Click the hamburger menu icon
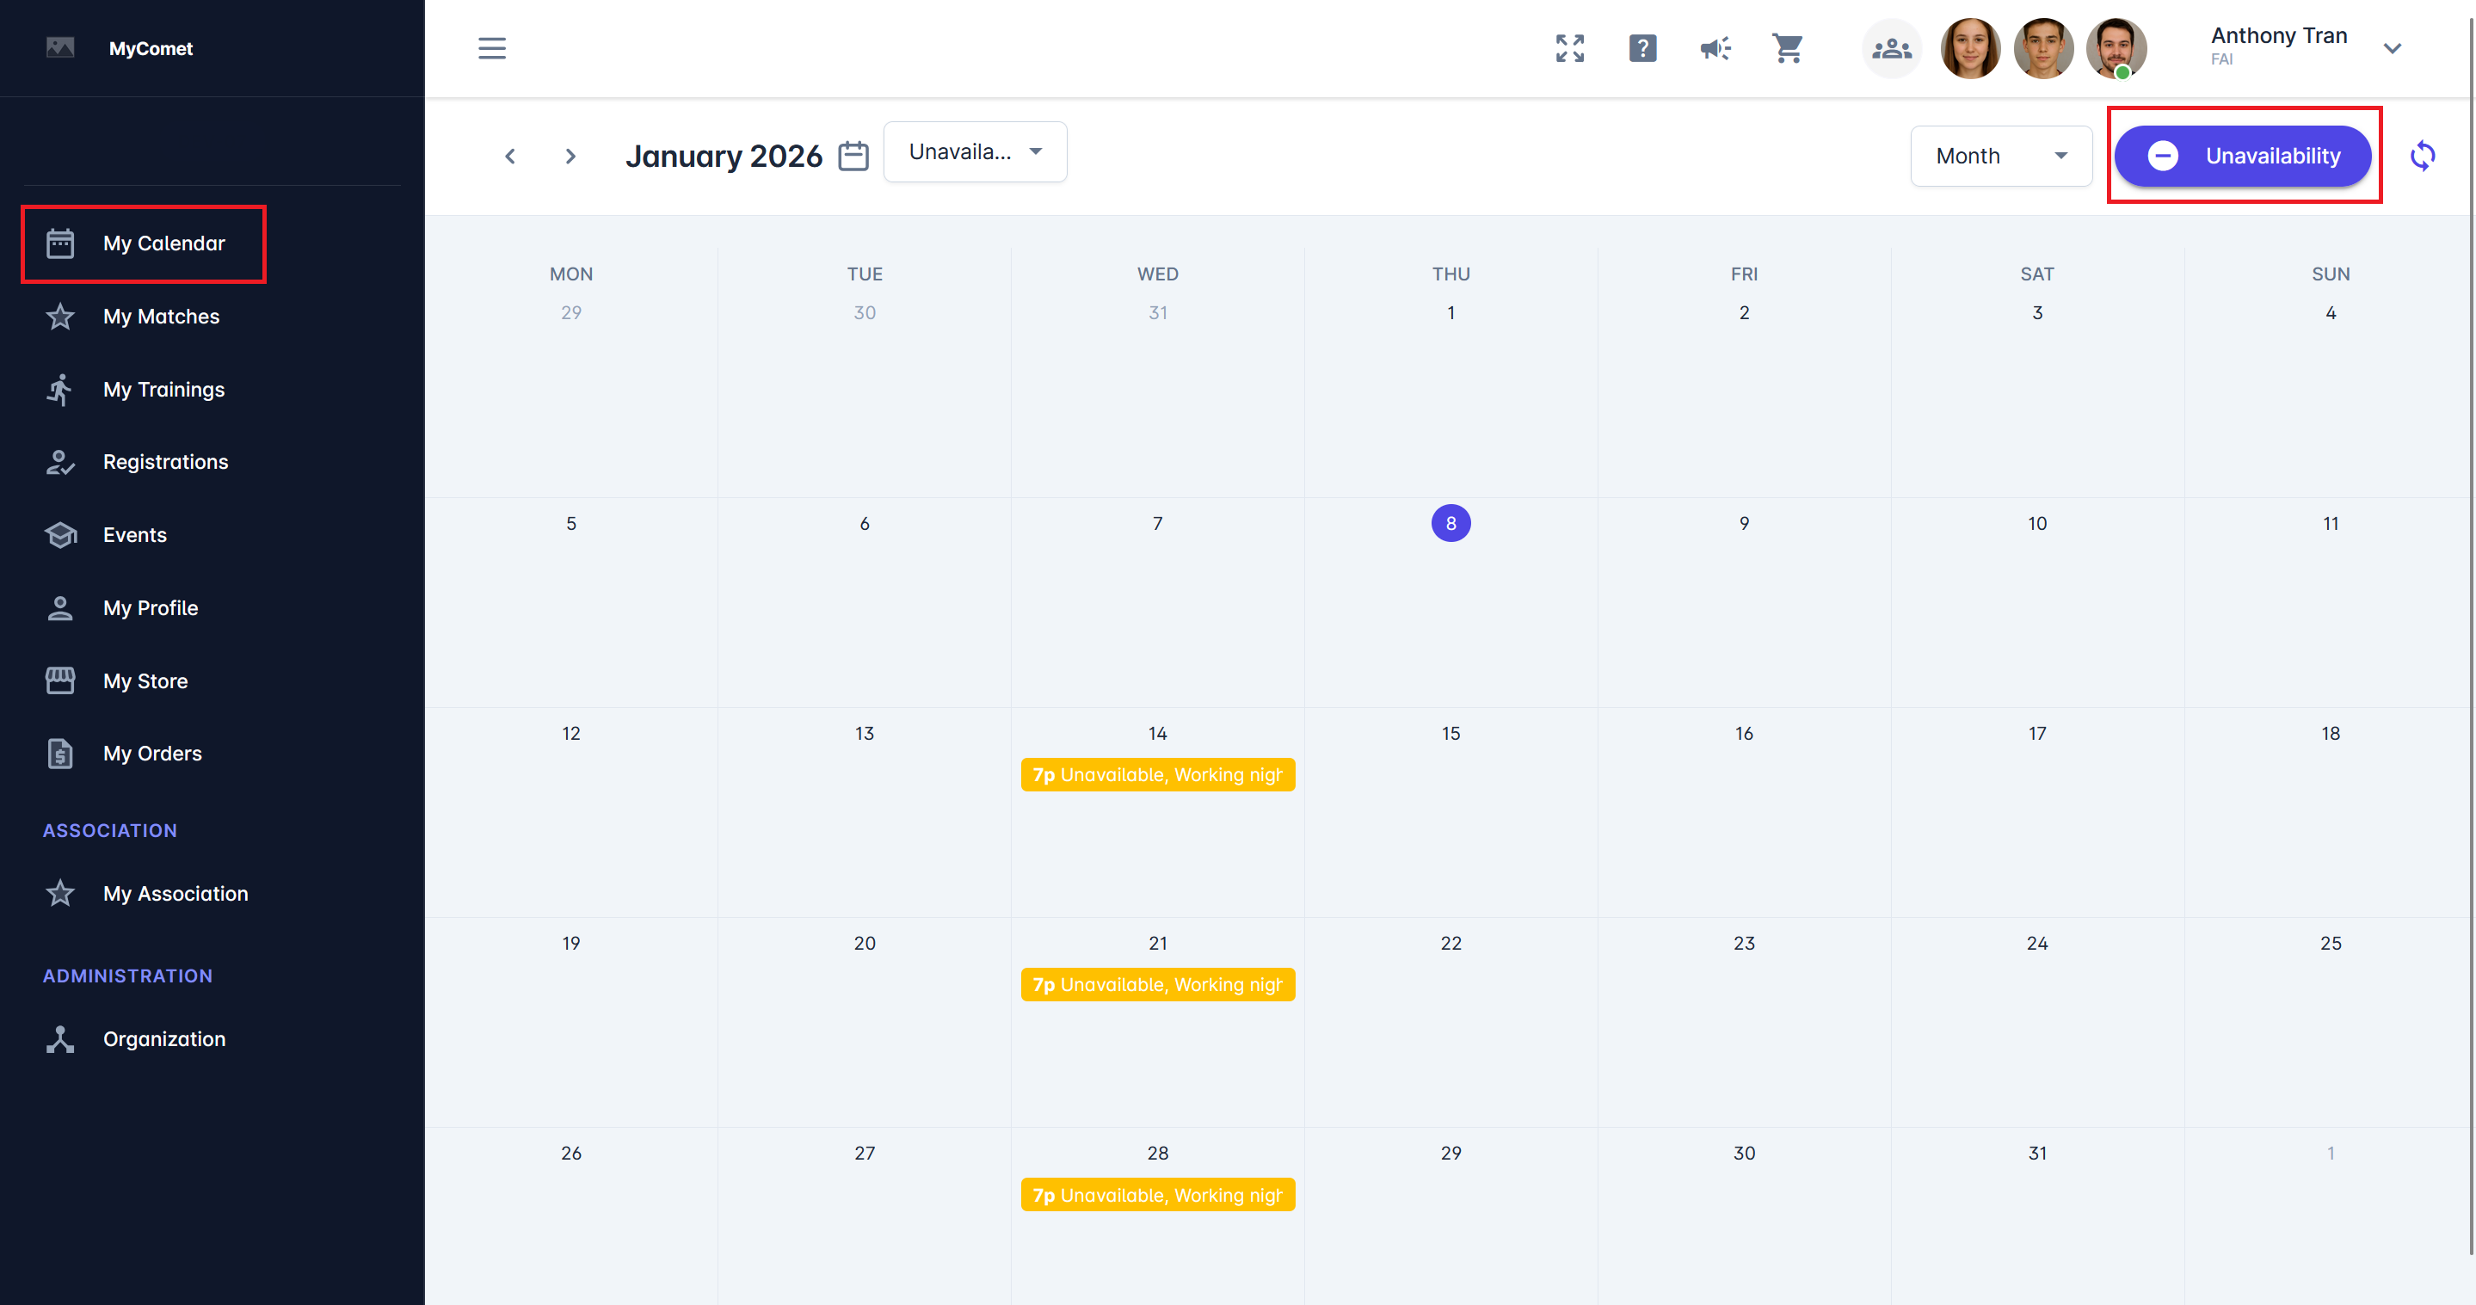This screenshot has height=1305, width=2476. click(x=491, y=48)
